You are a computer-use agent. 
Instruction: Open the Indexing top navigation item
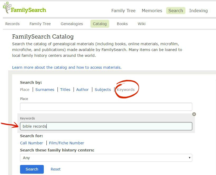(198, 11)
